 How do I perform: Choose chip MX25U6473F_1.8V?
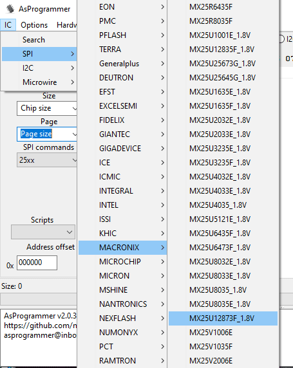click(223, 247)
